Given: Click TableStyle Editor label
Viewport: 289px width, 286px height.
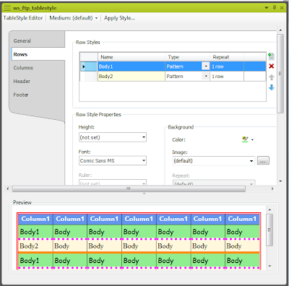Looking at the screenshot, I should click(23, 18).
